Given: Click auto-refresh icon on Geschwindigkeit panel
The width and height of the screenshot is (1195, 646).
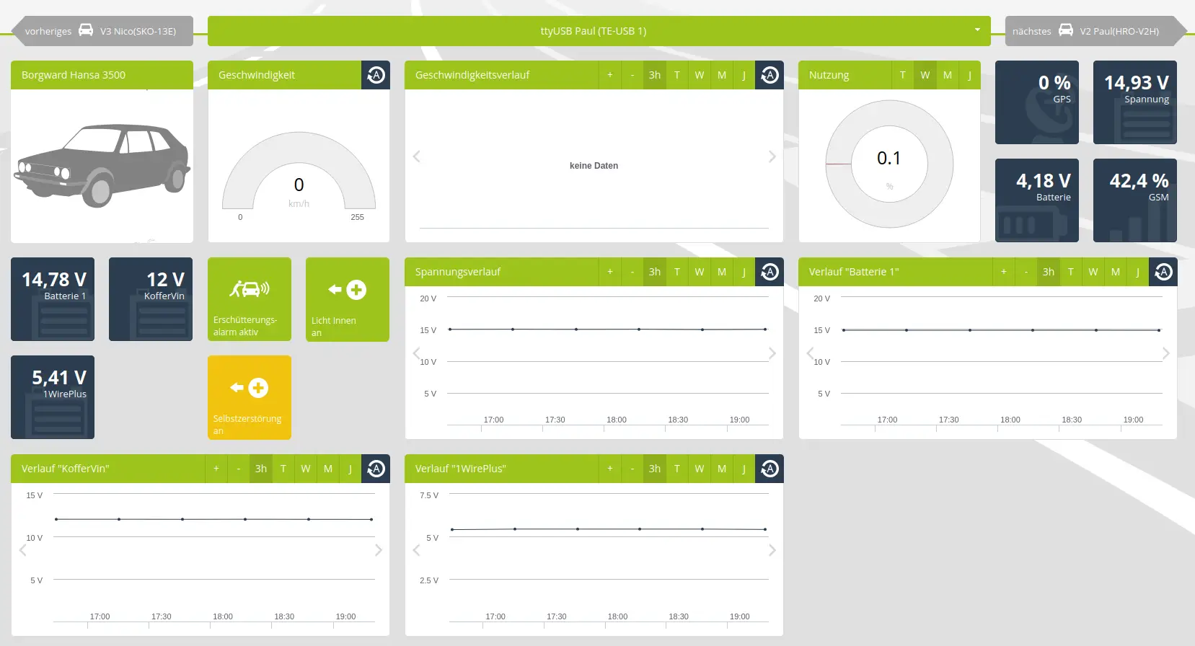Looking at the screenshot, I should pyautogui.click(x=376, y=75).
